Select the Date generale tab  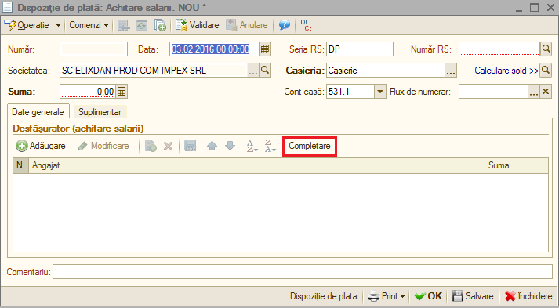click(x=38, y=112)
